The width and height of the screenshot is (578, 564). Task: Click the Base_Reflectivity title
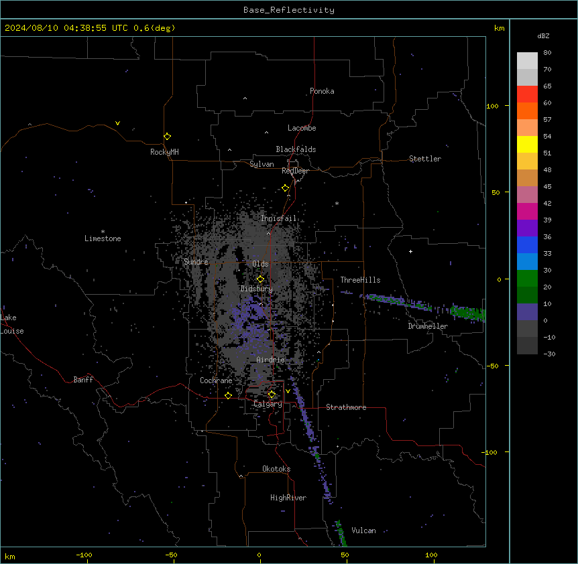[289, 10]
